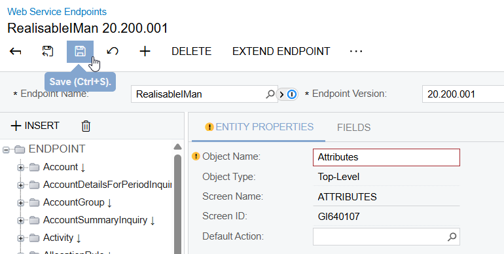
Task: Switch to the FIELDS tab
Action: 353,128
